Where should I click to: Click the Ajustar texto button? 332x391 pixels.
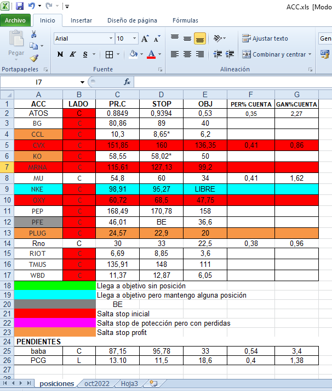tap(265, 38)
